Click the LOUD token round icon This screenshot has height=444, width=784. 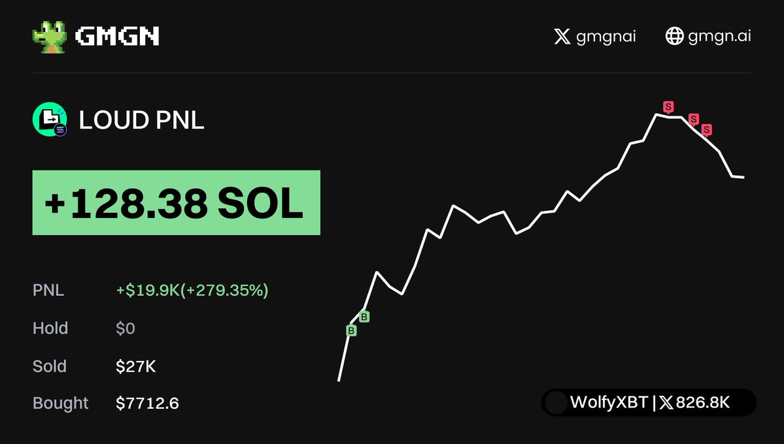(50, 119)
